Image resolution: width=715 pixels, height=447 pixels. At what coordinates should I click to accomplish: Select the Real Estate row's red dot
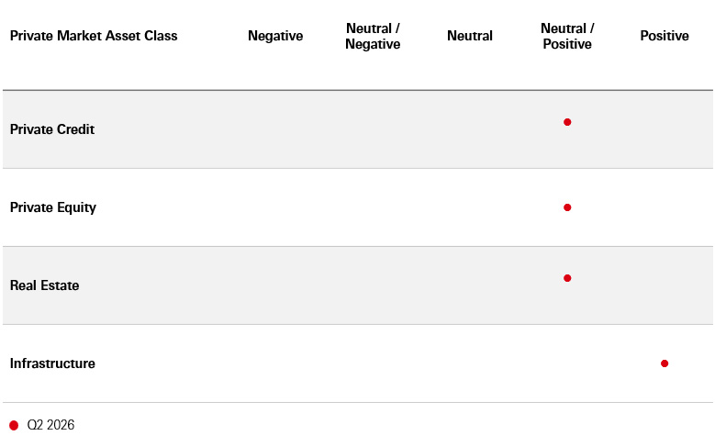click(x=567, y=278)
